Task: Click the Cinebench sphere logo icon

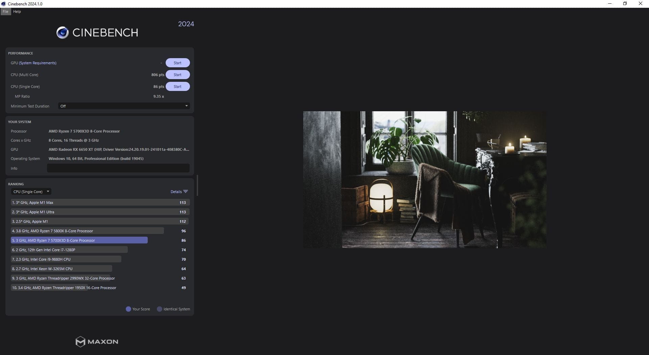Action: click(63, 32)
